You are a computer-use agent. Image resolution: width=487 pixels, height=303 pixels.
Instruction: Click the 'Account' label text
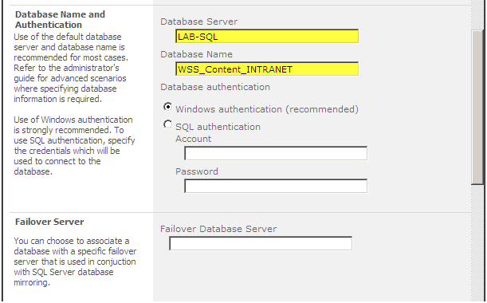point(193,139)
